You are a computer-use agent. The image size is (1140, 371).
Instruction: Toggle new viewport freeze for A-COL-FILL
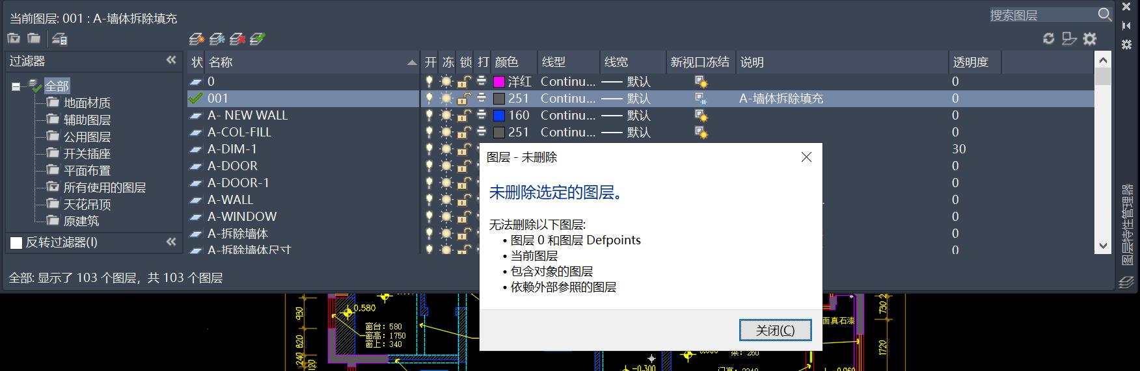701,133
